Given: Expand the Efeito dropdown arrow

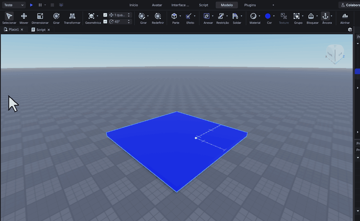Looking at the screenshot, I should click(195, 16).
